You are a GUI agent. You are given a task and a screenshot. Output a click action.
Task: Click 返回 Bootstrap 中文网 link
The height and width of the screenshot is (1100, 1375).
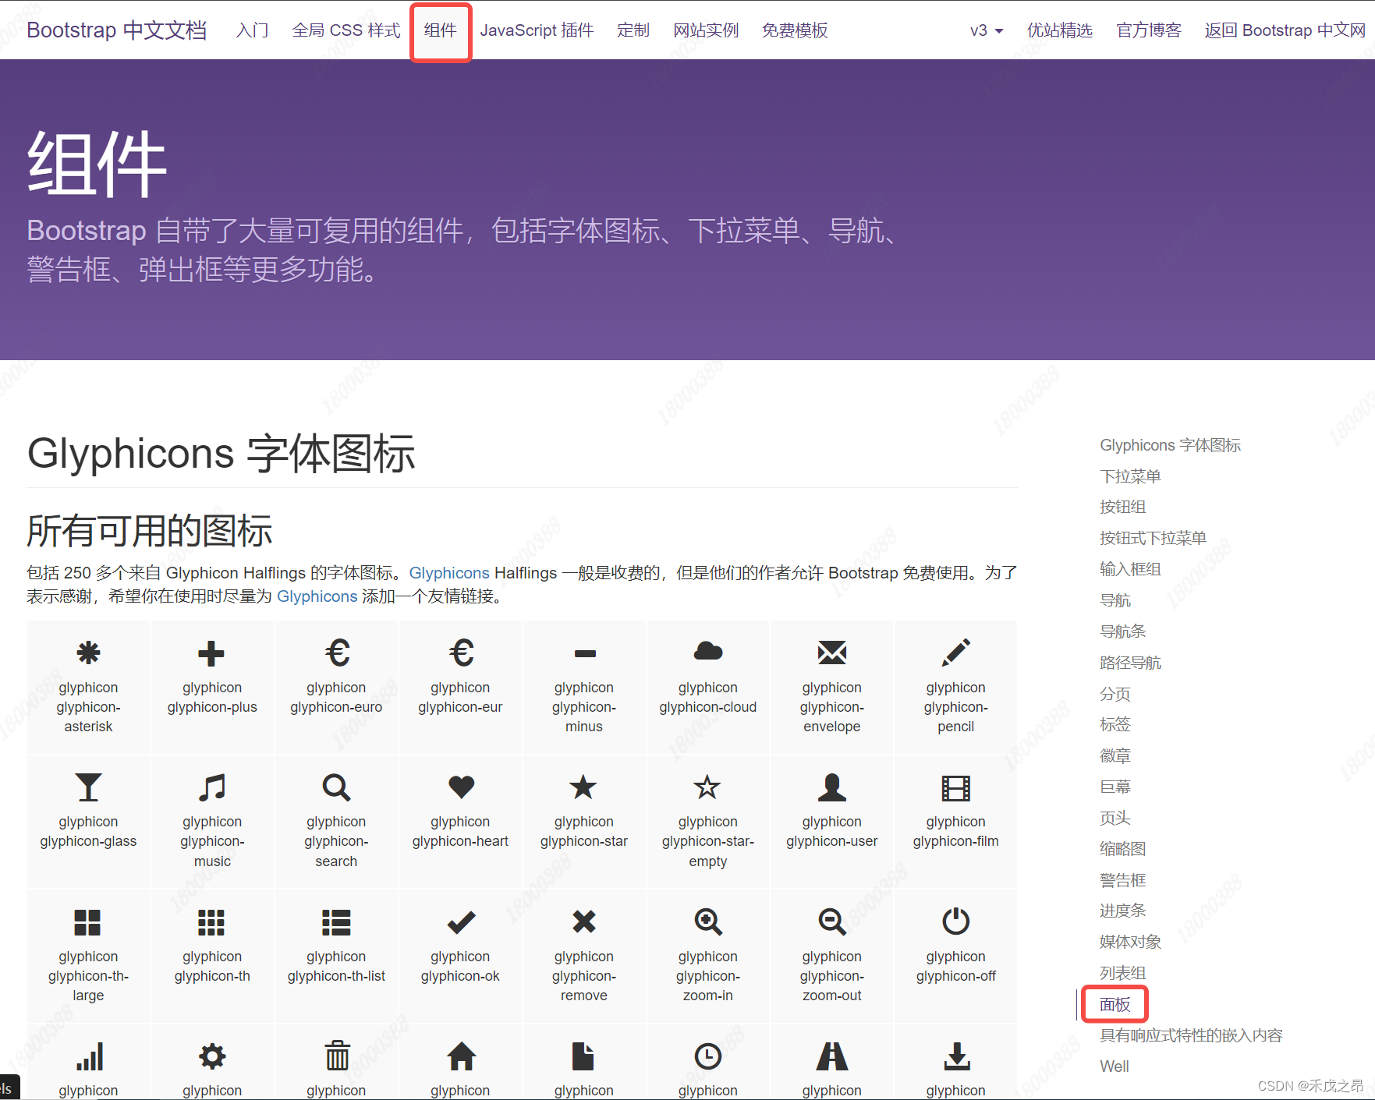[x=1285, y=30]
